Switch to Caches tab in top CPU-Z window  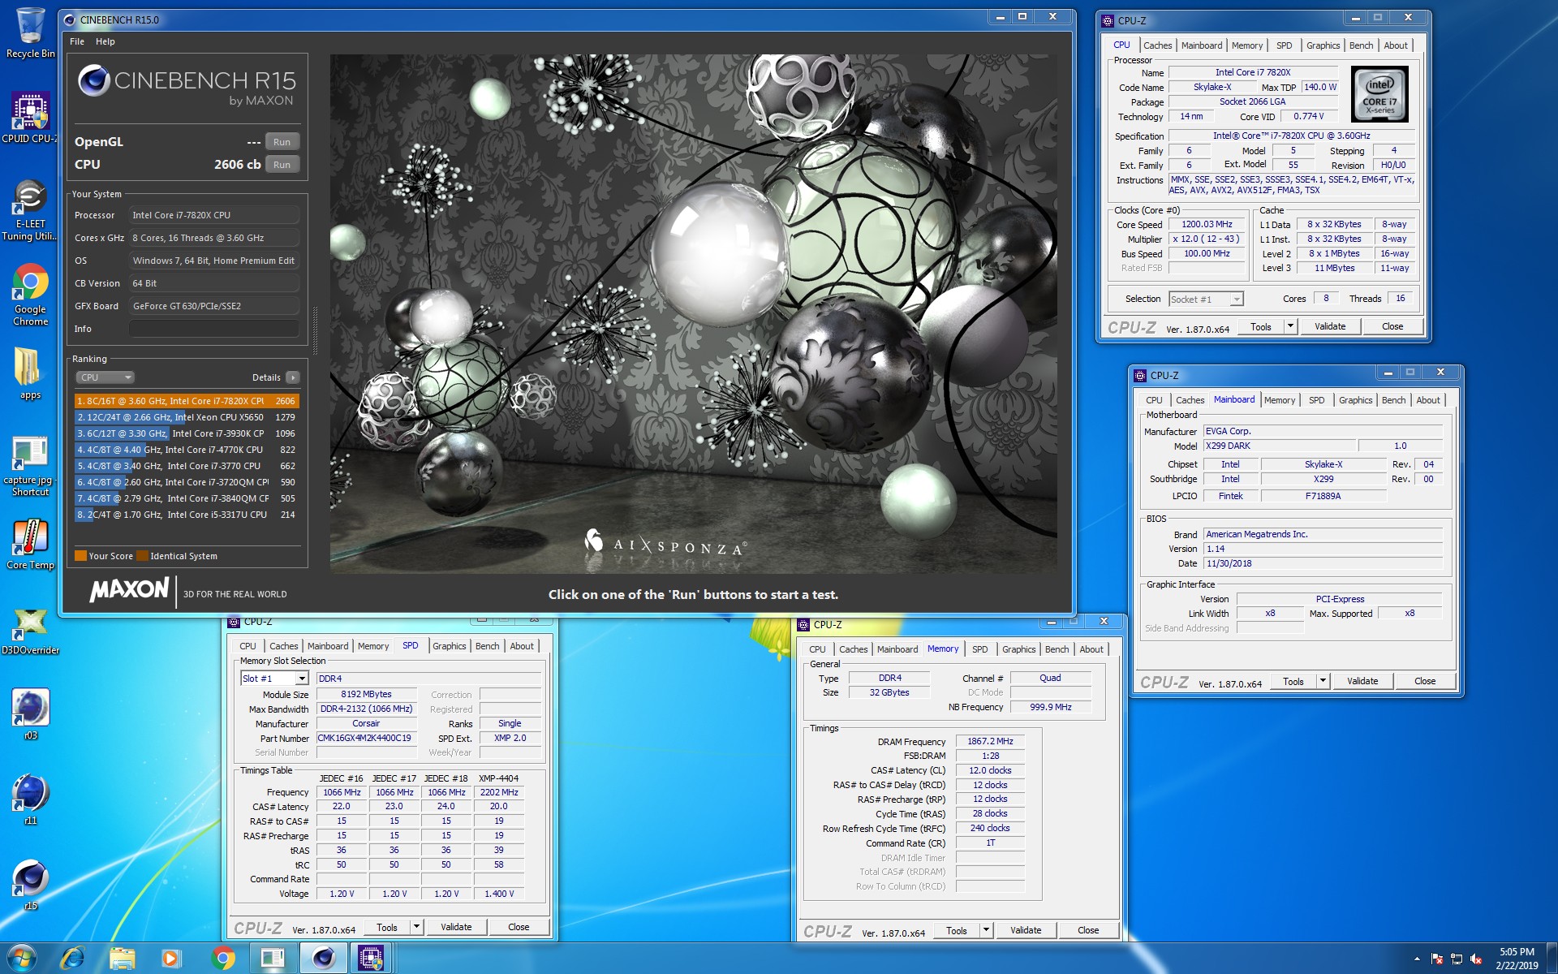[x=1157, y=45]
